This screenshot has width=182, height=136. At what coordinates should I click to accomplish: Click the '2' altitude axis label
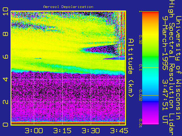[x=5, y=102]
